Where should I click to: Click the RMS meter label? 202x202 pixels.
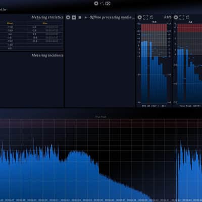[168, 17]
